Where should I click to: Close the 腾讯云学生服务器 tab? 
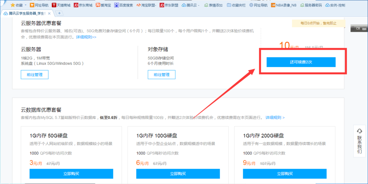[x=49, y=14]
